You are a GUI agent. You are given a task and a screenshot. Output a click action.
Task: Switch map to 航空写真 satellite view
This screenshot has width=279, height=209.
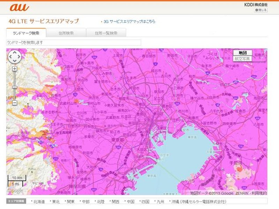click(242, 59)
